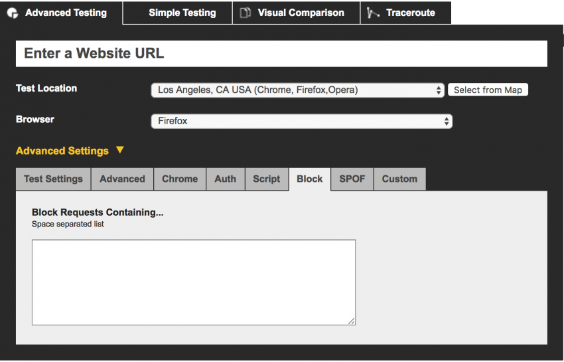This screenshot has width=564, height=362.
Task: Select the Block tab
Action: pos(309,179)
